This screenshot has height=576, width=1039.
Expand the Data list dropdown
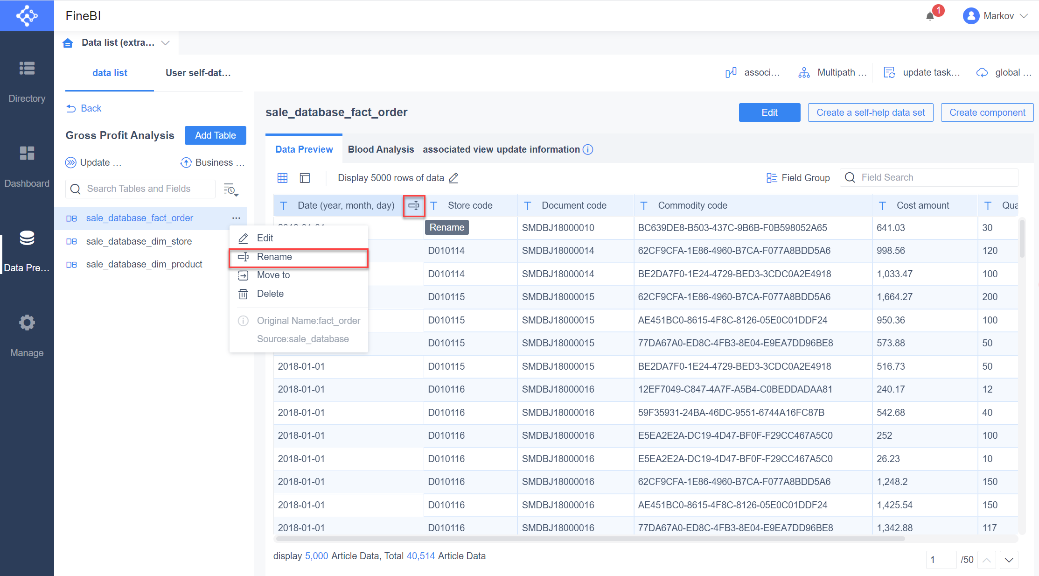click(x=165, y=43)
